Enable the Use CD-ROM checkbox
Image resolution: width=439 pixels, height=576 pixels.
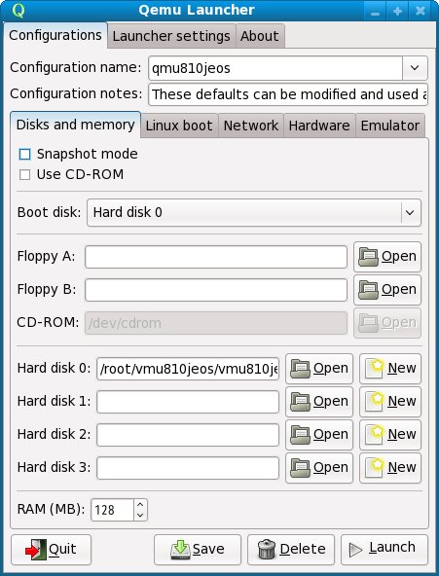[x=24, y=174]
